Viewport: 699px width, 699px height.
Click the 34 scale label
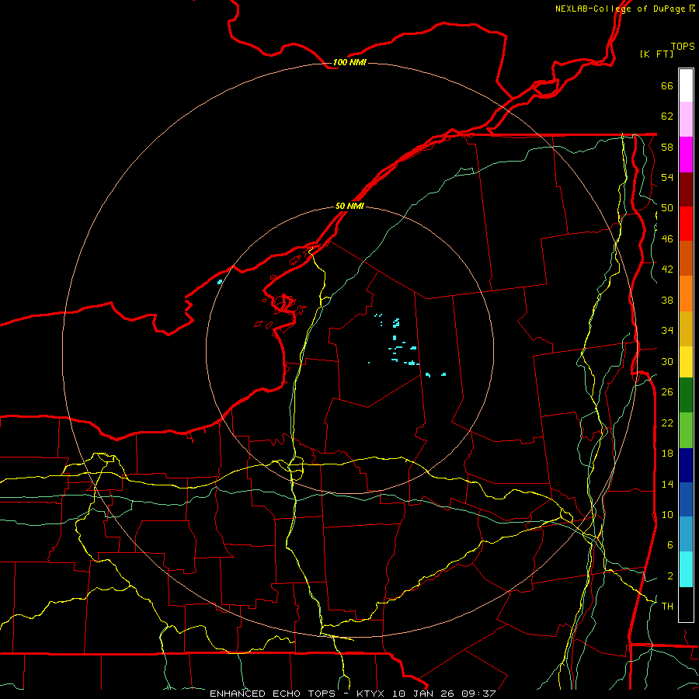point(667,331)
